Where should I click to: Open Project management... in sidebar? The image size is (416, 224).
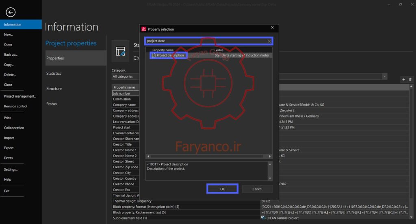click(x=20, y=96)
